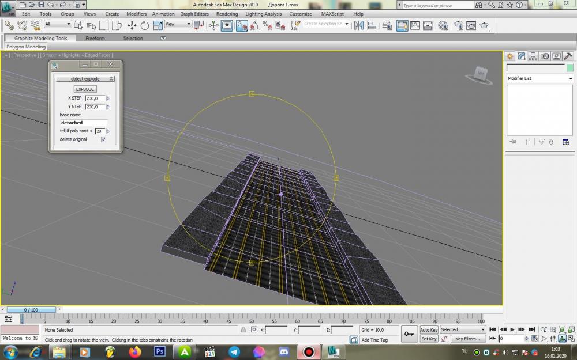Open the Layer Manager

(387, 25)
